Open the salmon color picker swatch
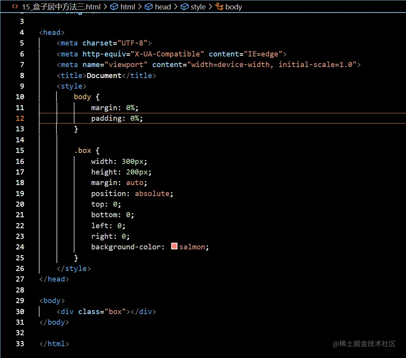 (174, 246)
